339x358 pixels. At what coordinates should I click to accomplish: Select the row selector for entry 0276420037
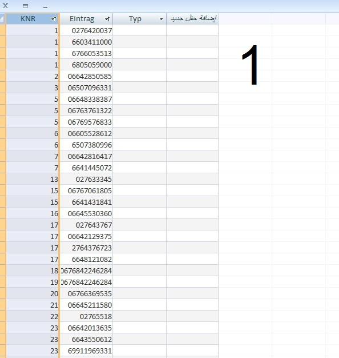(x=3, y=30)
